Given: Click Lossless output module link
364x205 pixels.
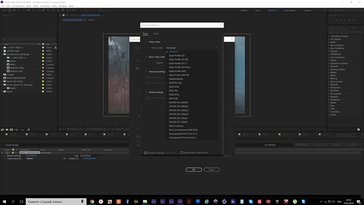Looking at the screenshot, I should (30, 158).
